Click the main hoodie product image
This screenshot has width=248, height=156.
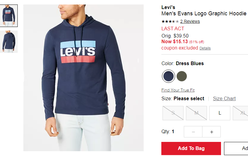(83, 78)
